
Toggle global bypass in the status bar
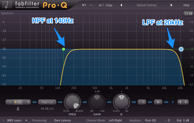pyautogui.click(x=168, y=120)
